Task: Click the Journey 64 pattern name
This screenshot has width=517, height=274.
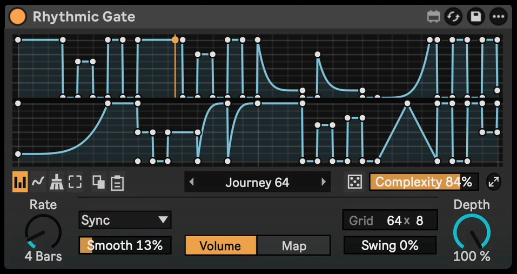Action: (257, 182)
